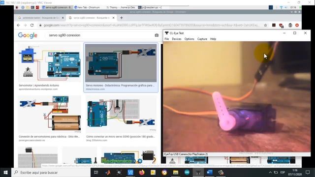Open Word from the Windows taskbar
The image size is (315, 177).
pos(210,173)
